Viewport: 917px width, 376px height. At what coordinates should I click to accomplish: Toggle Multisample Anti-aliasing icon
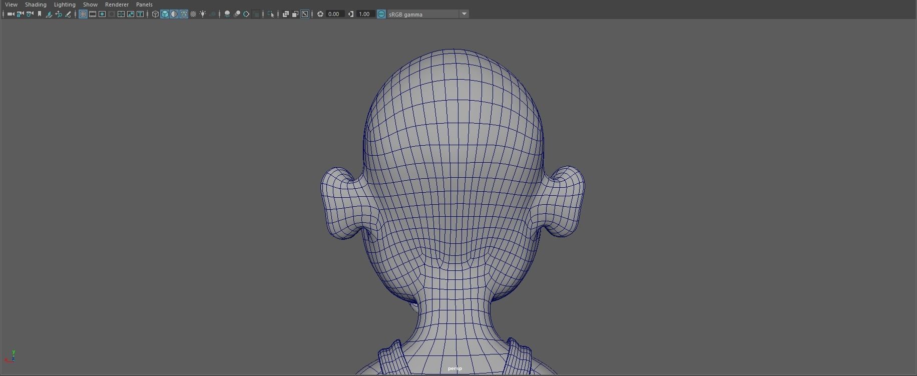click(x=246, y=14)
